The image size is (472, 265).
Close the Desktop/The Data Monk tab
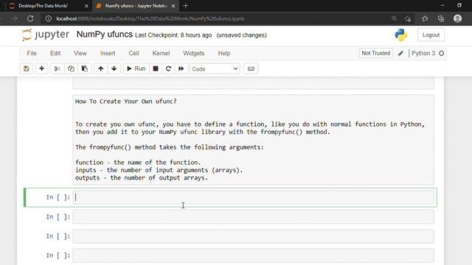coord(86,6)
